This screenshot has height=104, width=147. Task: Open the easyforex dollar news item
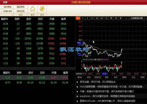[107, 96]
